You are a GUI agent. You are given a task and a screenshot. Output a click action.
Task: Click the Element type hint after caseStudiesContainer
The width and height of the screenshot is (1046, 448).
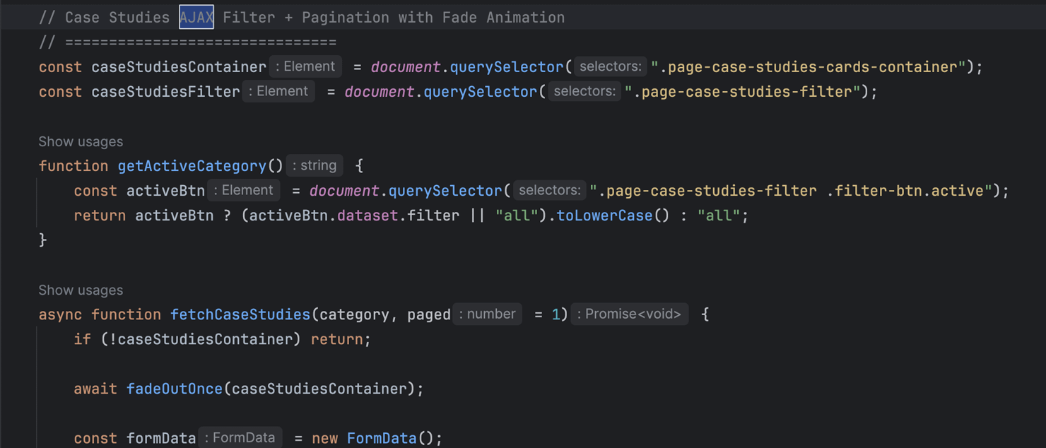[x=305, y=67]
